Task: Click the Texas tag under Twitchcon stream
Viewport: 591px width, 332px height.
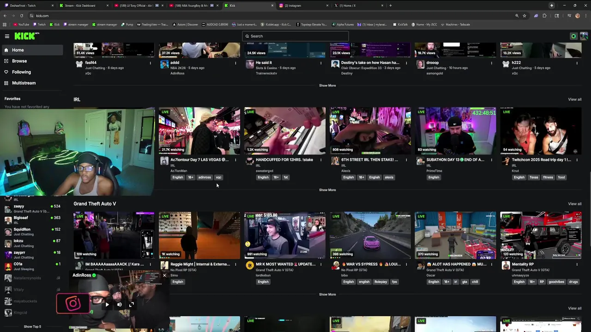Action: pos(534,177)
